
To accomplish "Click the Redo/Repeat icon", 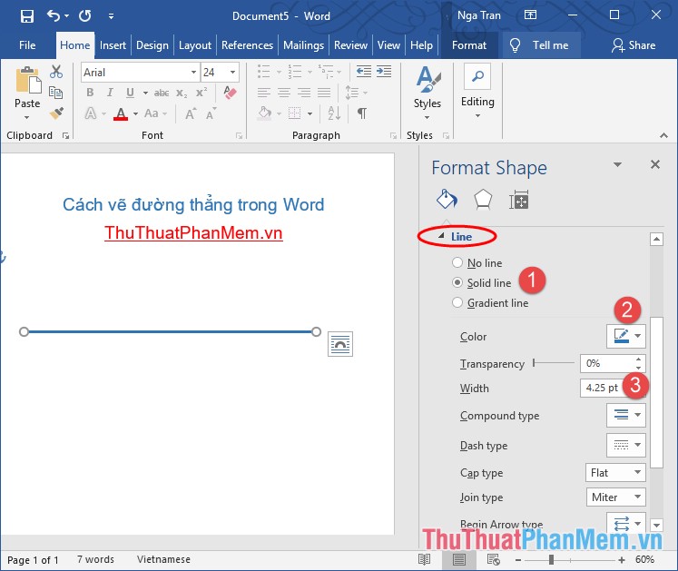I will (x=85, y=16).
